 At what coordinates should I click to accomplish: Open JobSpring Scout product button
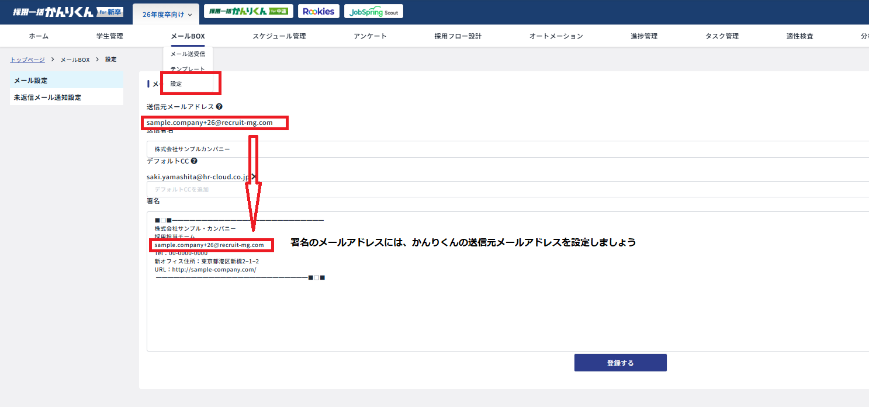373,12
